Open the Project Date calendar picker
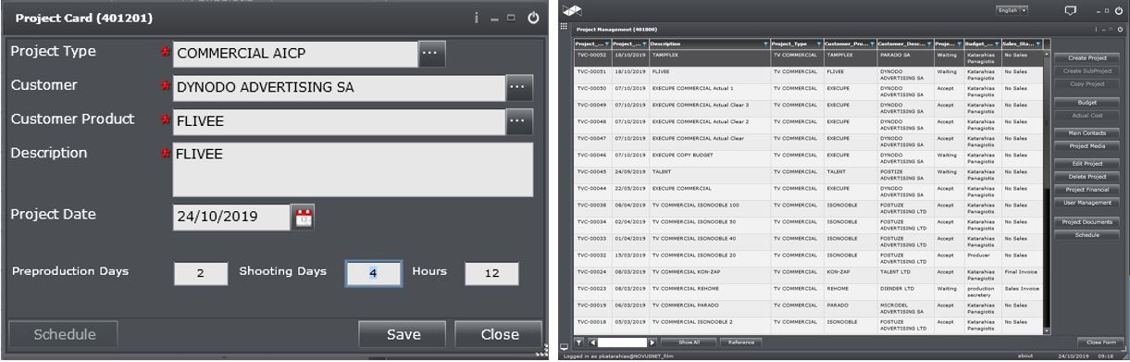Viewport: 1130px width, 362px height. pyautogui.click(x=304, y=218)
